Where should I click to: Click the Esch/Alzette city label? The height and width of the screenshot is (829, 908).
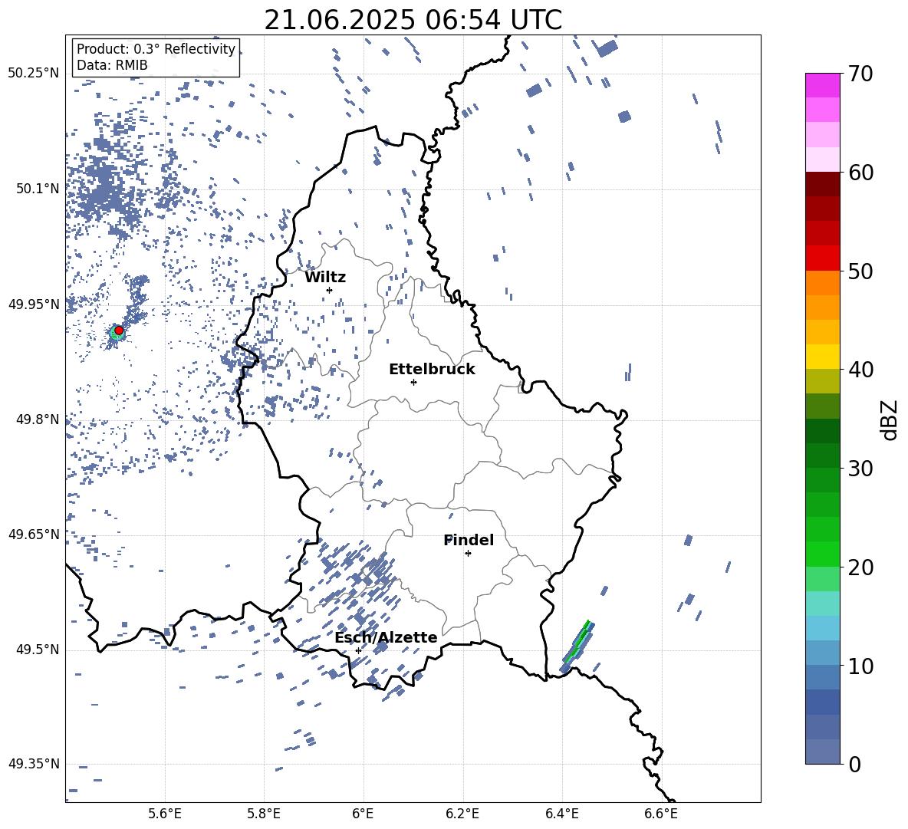(x=387, y=637)
